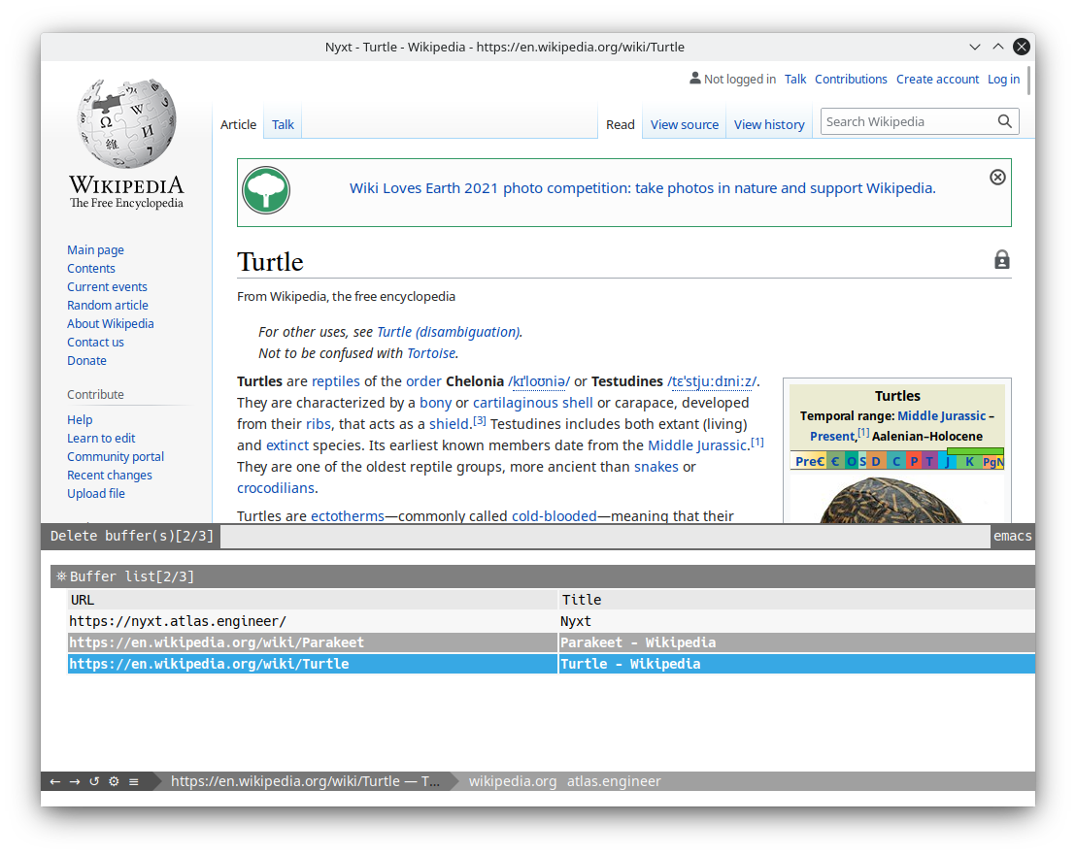Click the K period cell in timeline bar
This screenshot has height=855, width=1076.
(969, 461)
